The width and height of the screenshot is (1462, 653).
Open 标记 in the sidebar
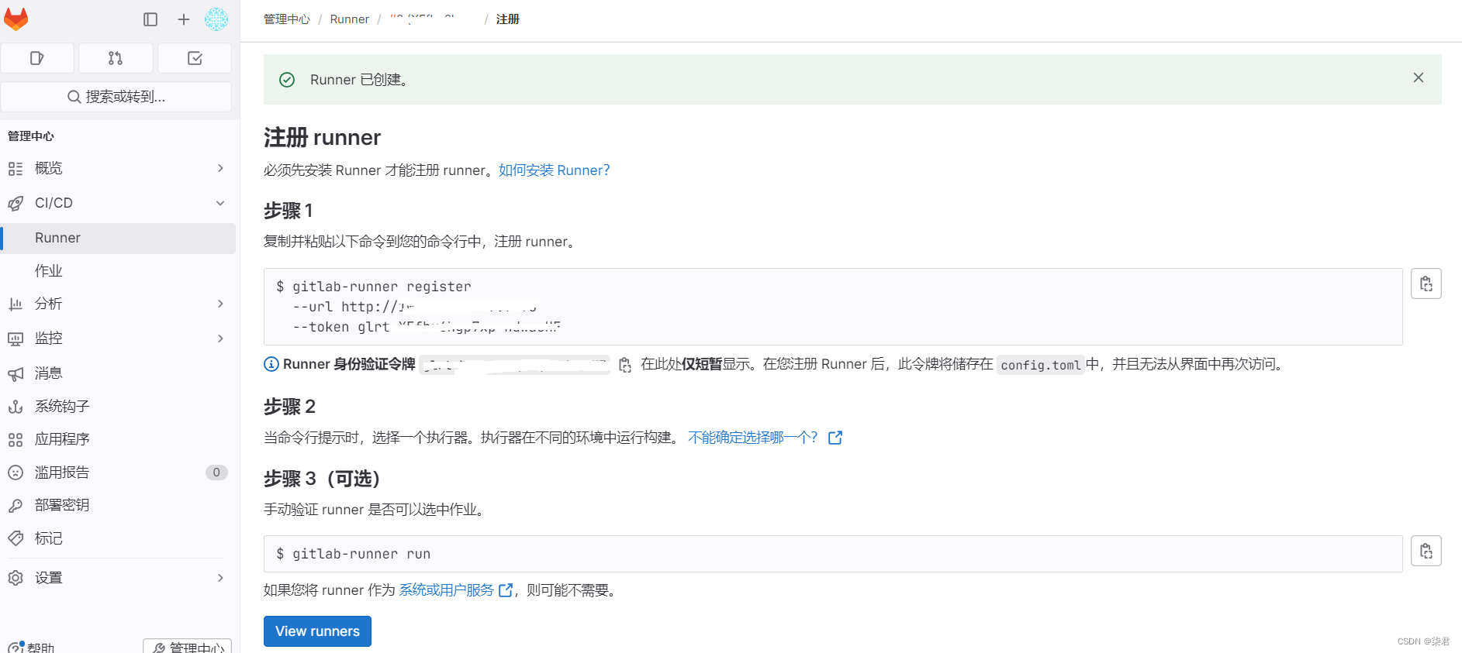118,538
